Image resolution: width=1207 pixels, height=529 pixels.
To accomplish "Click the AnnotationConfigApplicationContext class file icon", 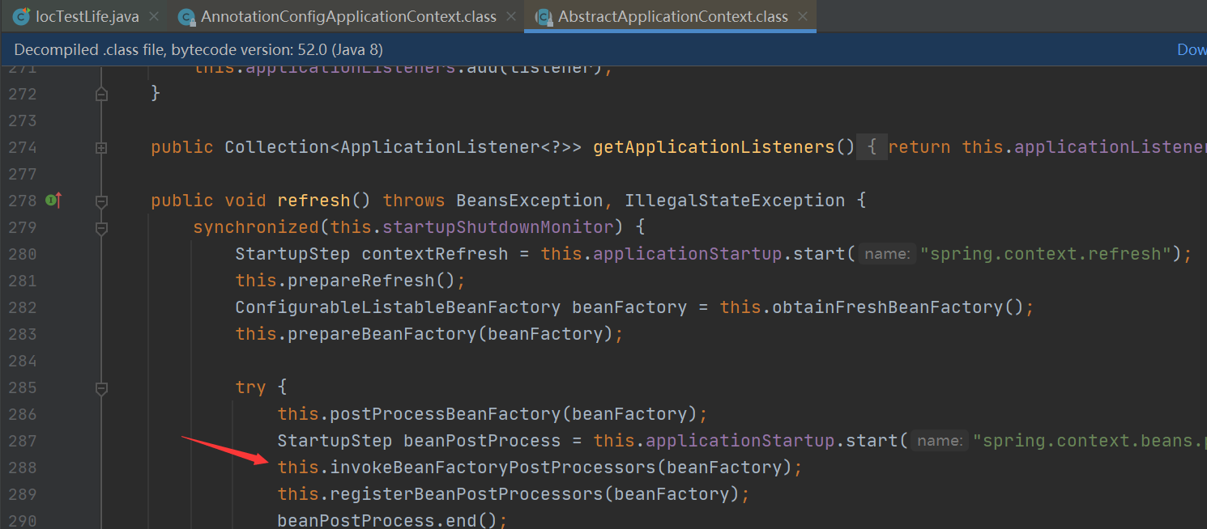I will tap(187, 17).
